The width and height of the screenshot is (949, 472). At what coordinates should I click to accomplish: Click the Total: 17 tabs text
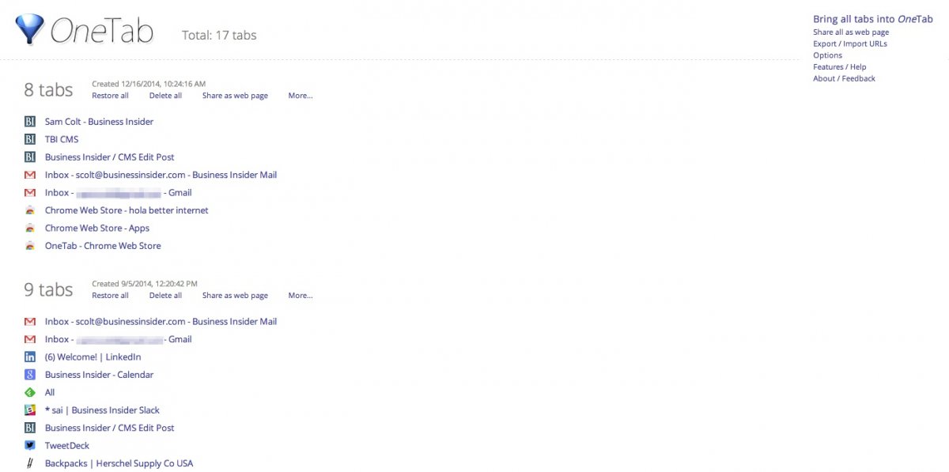(x=219, y=35)
